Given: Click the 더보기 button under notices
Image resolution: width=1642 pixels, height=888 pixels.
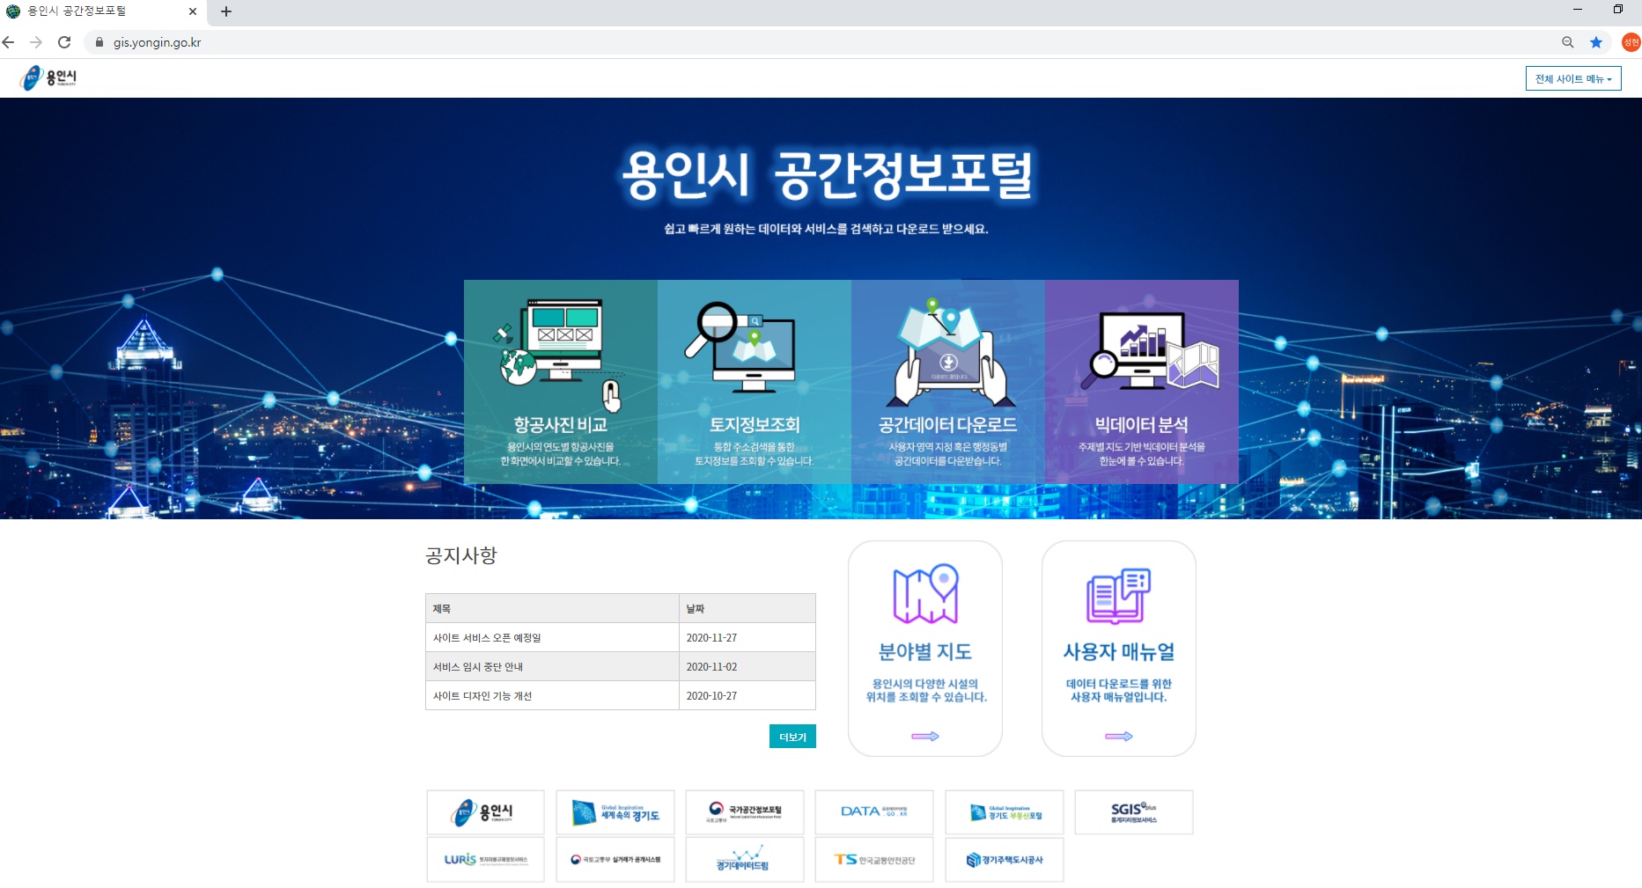Looking at the screenshot, I should (792, 737).
